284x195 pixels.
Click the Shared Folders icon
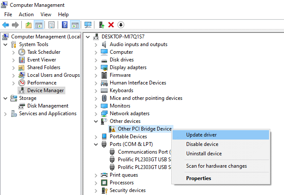pyautogui.click(x=21, y=67)
